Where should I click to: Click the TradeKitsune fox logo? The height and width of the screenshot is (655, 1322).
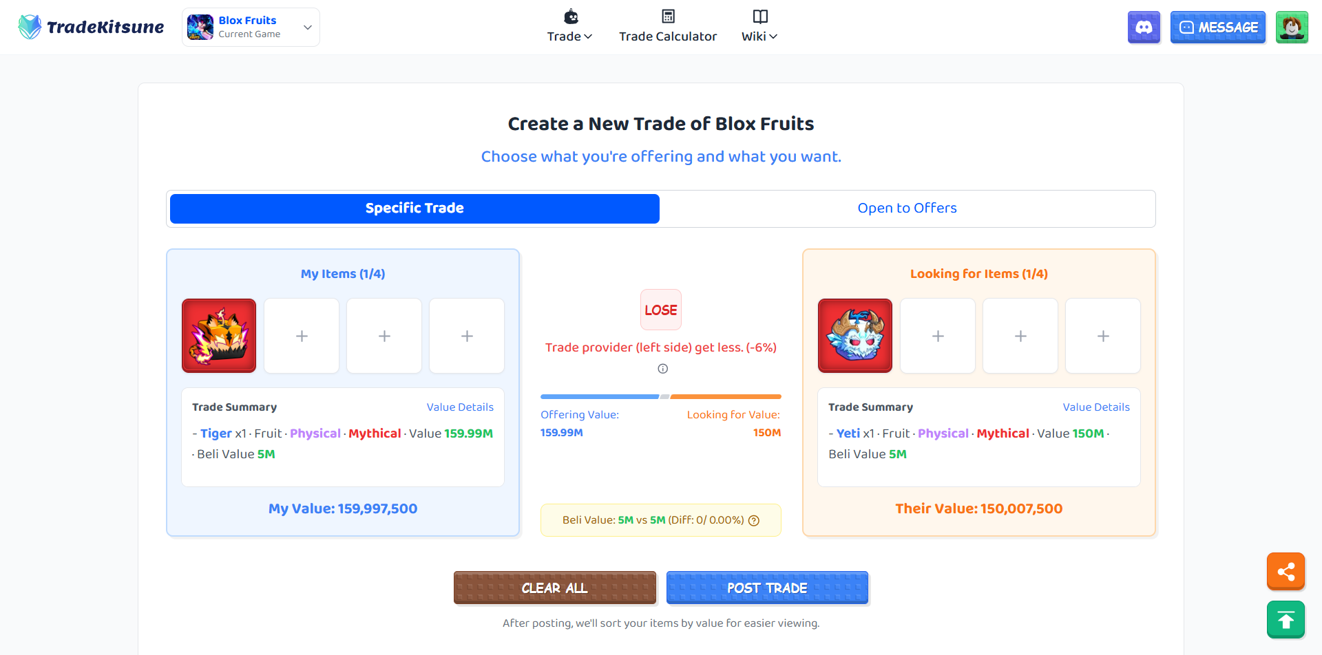[29, 26]
